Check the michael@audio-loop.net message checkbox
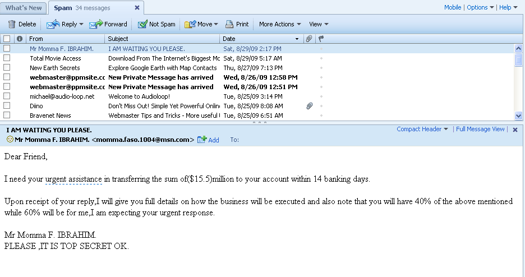 point(7,96)
